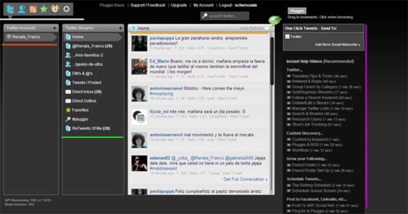Open the @gabriela2400 mention link
The width and height of the screenshot is (408, 214).
(239, 158)
